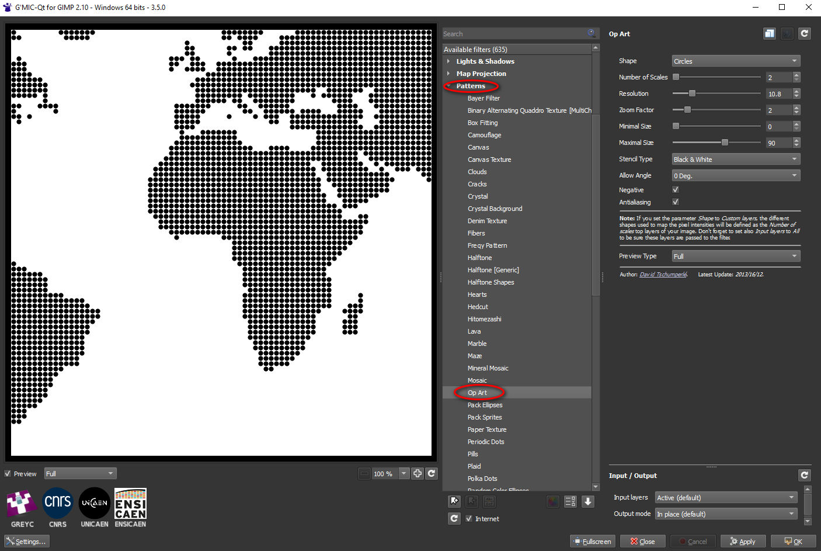Viewport: 821px width, 551px height.
Task: Click the Apply button
Action: click(x=742, y=542)
